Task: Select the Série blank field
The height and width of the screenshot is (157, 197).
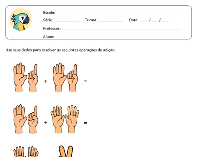Action: (67, 21)
